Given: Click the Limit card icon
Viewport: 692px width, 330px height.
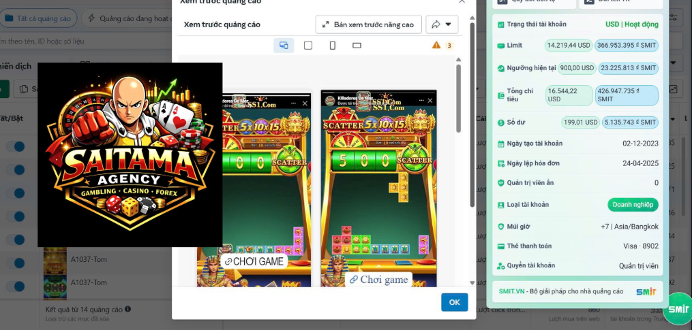Looking at the screenshot, I should click(501, 46).
